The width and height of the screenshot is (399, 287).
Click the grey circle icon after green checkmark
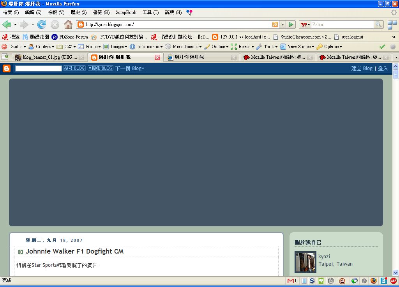[393, 47]
